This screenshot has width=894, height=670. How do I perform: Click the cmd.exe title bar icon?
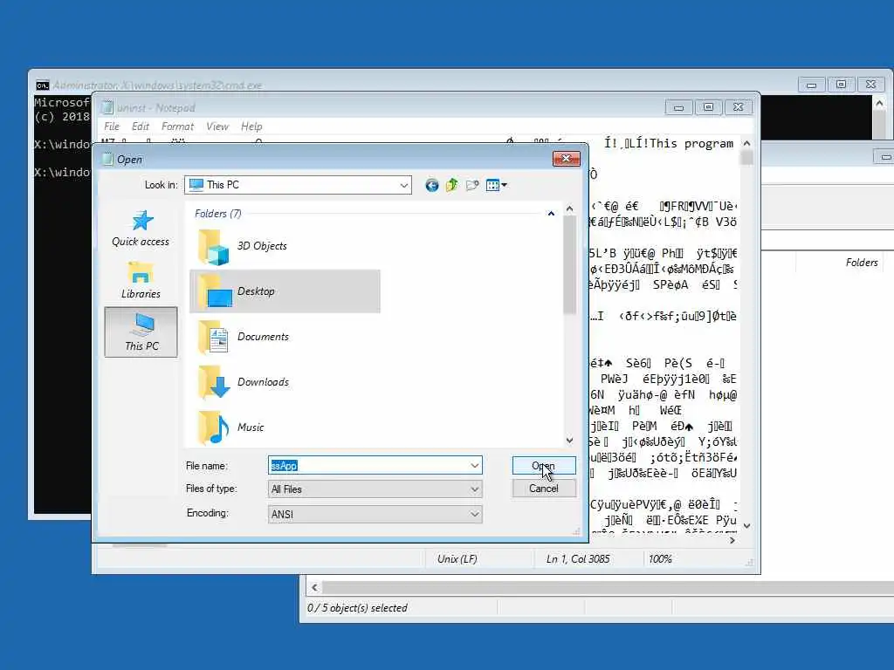[42, 85]
